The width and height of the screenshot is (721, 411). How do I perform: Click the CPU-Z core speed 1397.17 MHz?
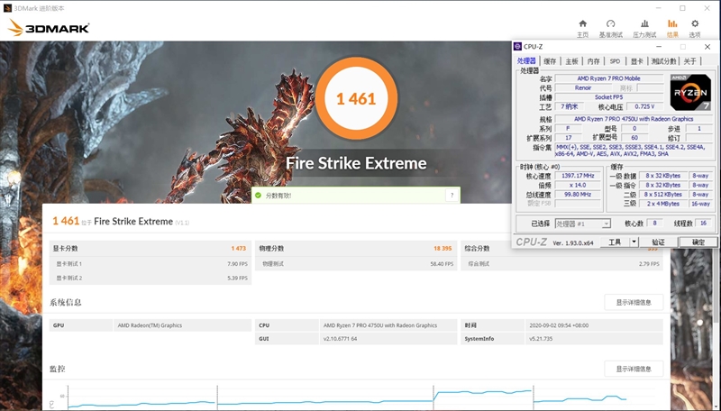[578, 176]
